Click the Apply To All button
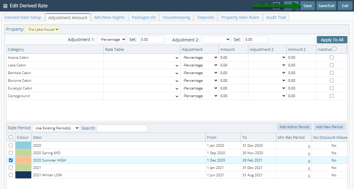 [x=332, y=40]
